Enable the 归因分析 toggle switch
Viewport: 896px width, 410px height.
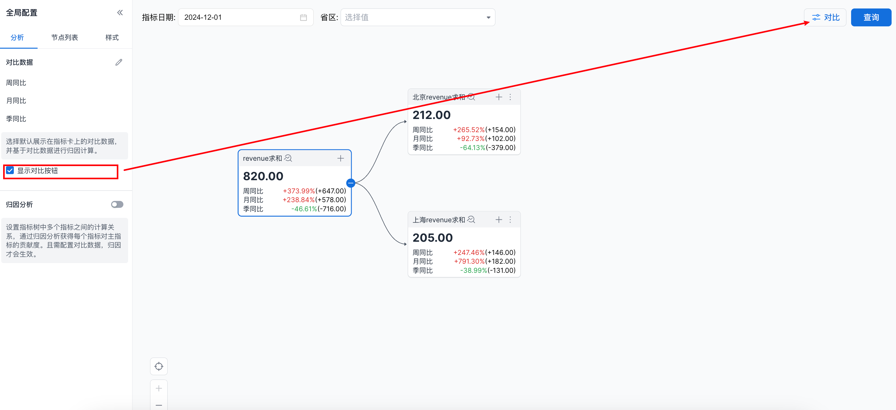(x=117, y=204)
